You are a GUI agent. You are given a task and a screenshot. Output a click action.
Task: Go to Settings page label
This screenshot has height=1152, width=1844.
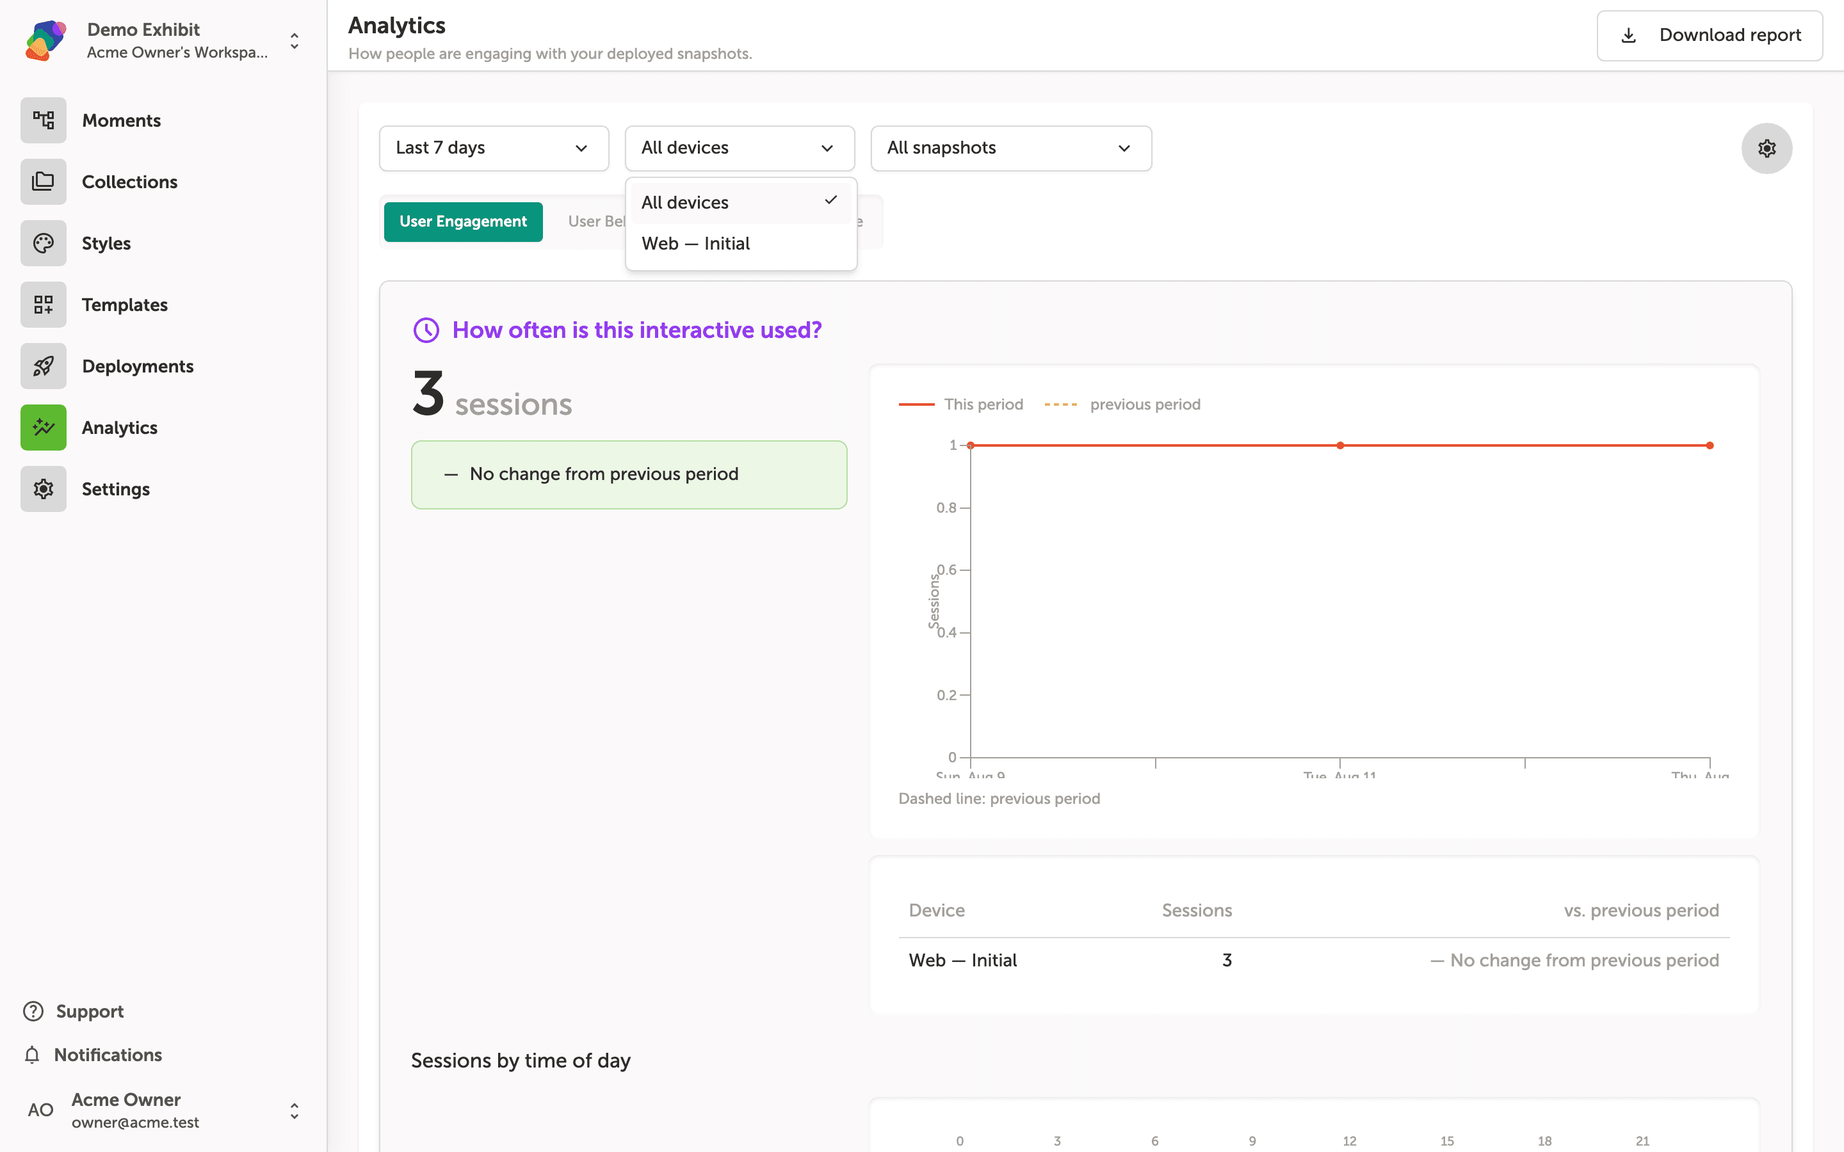click(x=116, y=489)
